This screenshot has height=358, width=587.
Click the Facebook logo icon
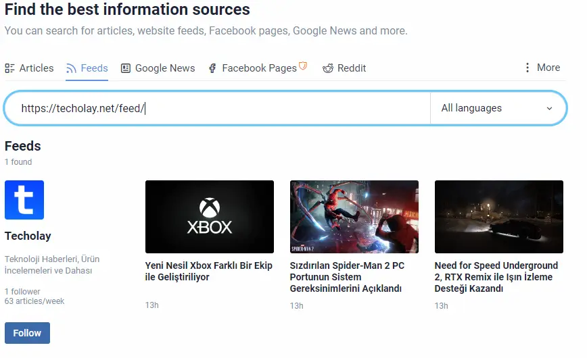tap(212, 68)
